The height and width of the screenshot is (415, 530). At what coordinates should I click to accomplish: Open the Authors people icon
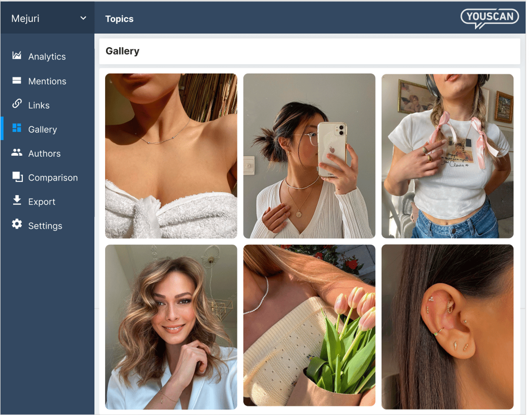[x=17, y=152]
